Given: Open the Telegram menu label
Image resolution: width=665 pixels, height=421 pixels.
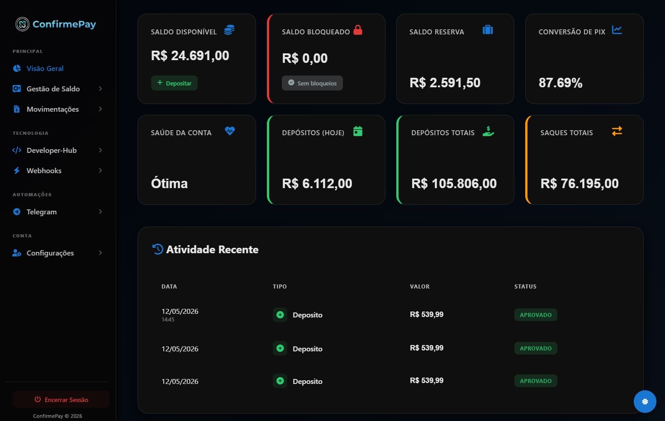Looking at the screenshot, I should [42, 212].
